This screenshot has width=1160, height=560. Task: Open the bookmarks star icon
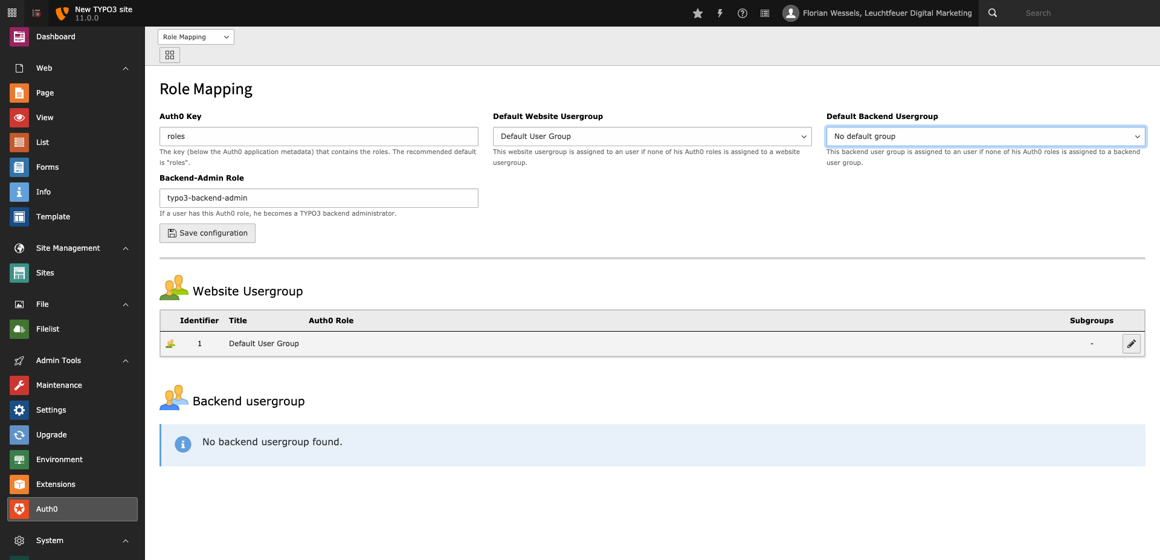(697, 13)
